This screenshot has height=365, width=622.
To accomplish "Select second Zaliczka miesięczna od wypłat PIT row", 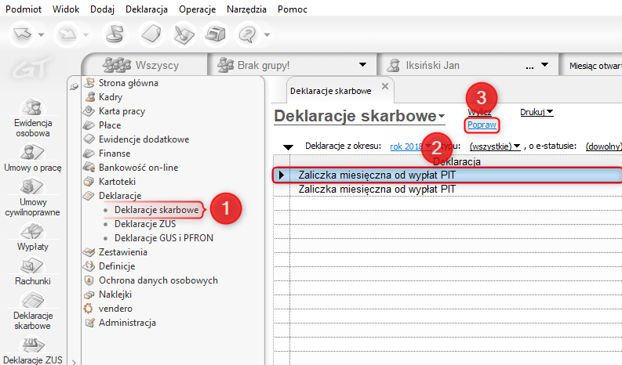I will 447,189.
